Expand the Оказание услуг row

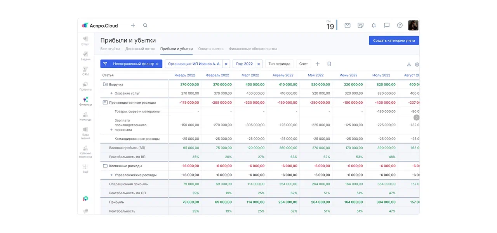111,93
